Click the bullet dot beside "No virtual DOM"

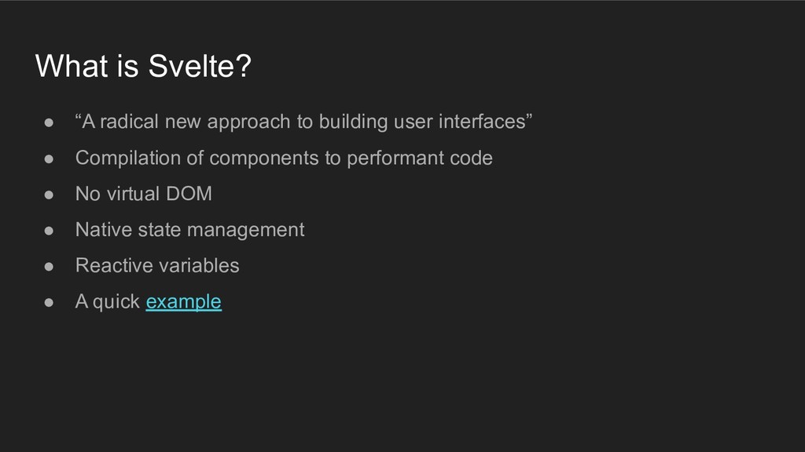pyautogui.click(x=49, y=195)
